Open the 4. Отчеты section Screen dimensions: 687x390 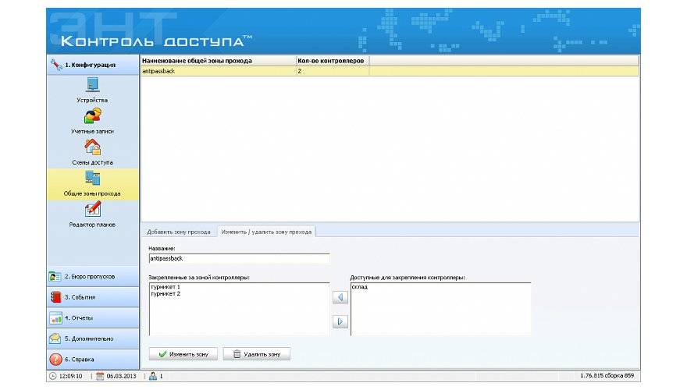pyautogui.click(x=93, y=318)
